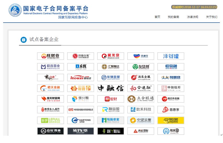
Task: Open the 关于我们 navigation link
Action: click(212, 17)
